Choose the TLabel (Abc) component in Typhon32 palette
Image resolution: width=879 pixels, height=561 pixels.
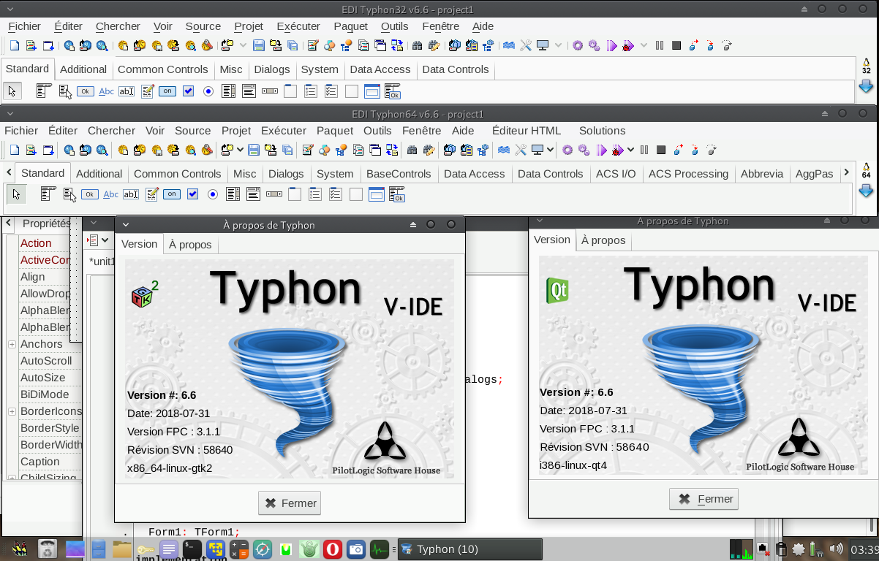coord(106,91)
